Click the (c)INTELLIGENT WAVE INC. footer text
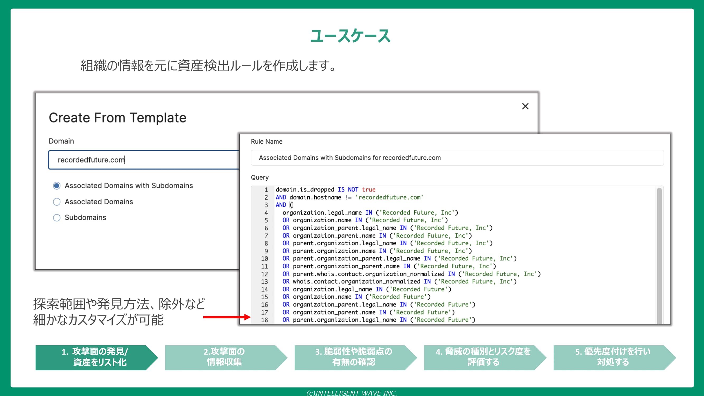The width and height of the screenshot is (704, 396). click(x=351, y=393)
